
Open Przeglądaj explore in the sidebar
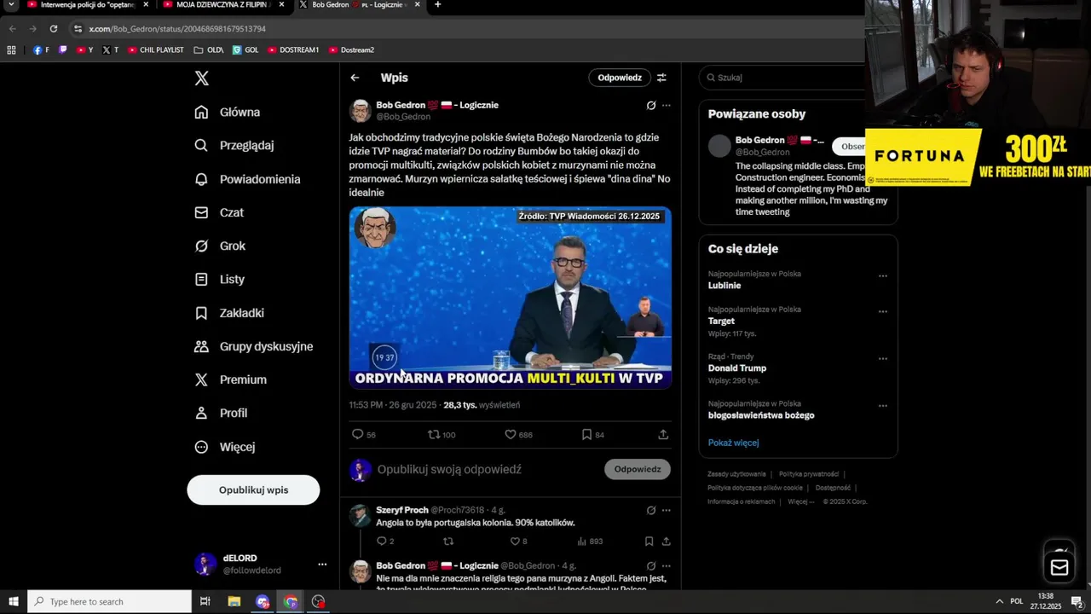[x=234, y=145]
